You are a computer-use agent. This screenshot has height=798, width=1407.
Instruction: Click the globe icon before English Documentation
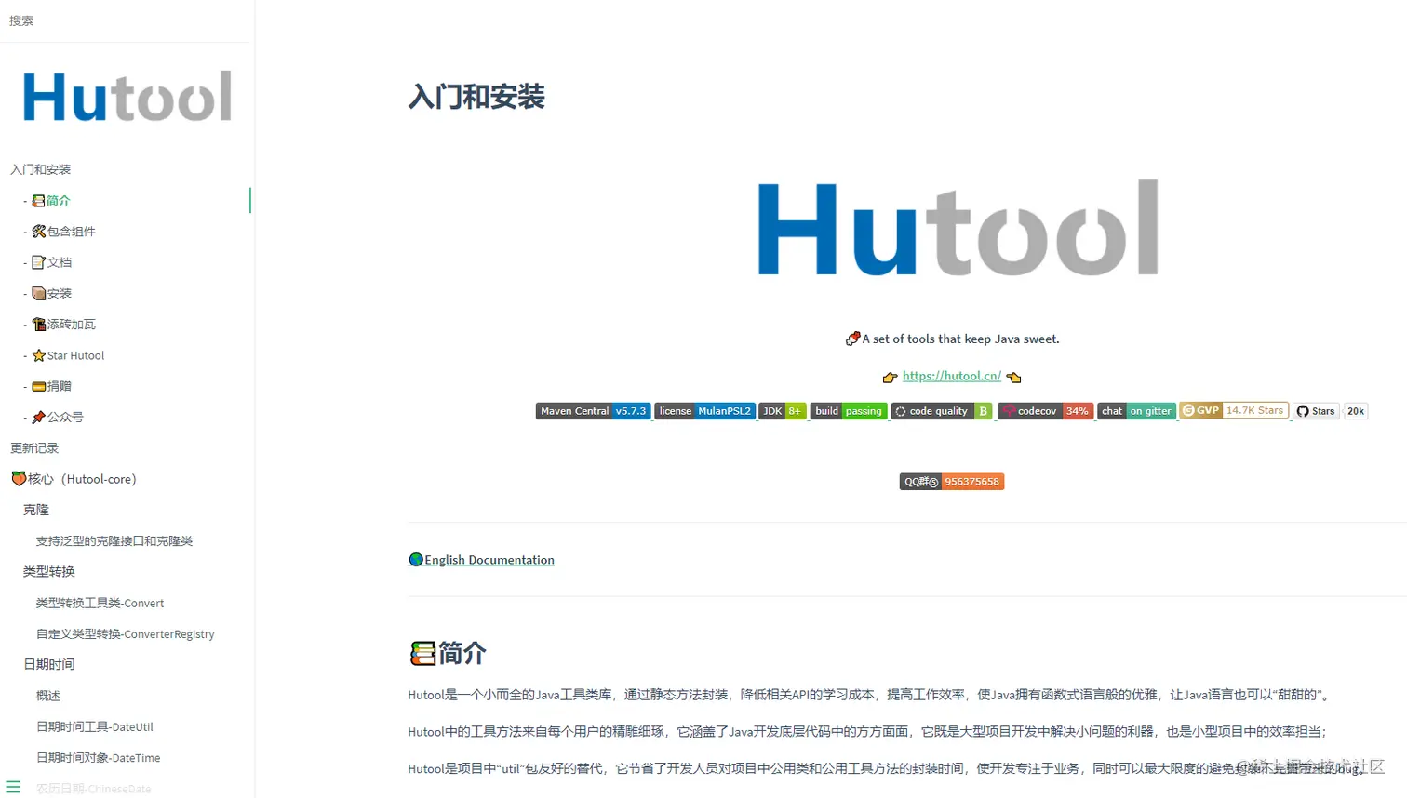click(x=416, y=560)
